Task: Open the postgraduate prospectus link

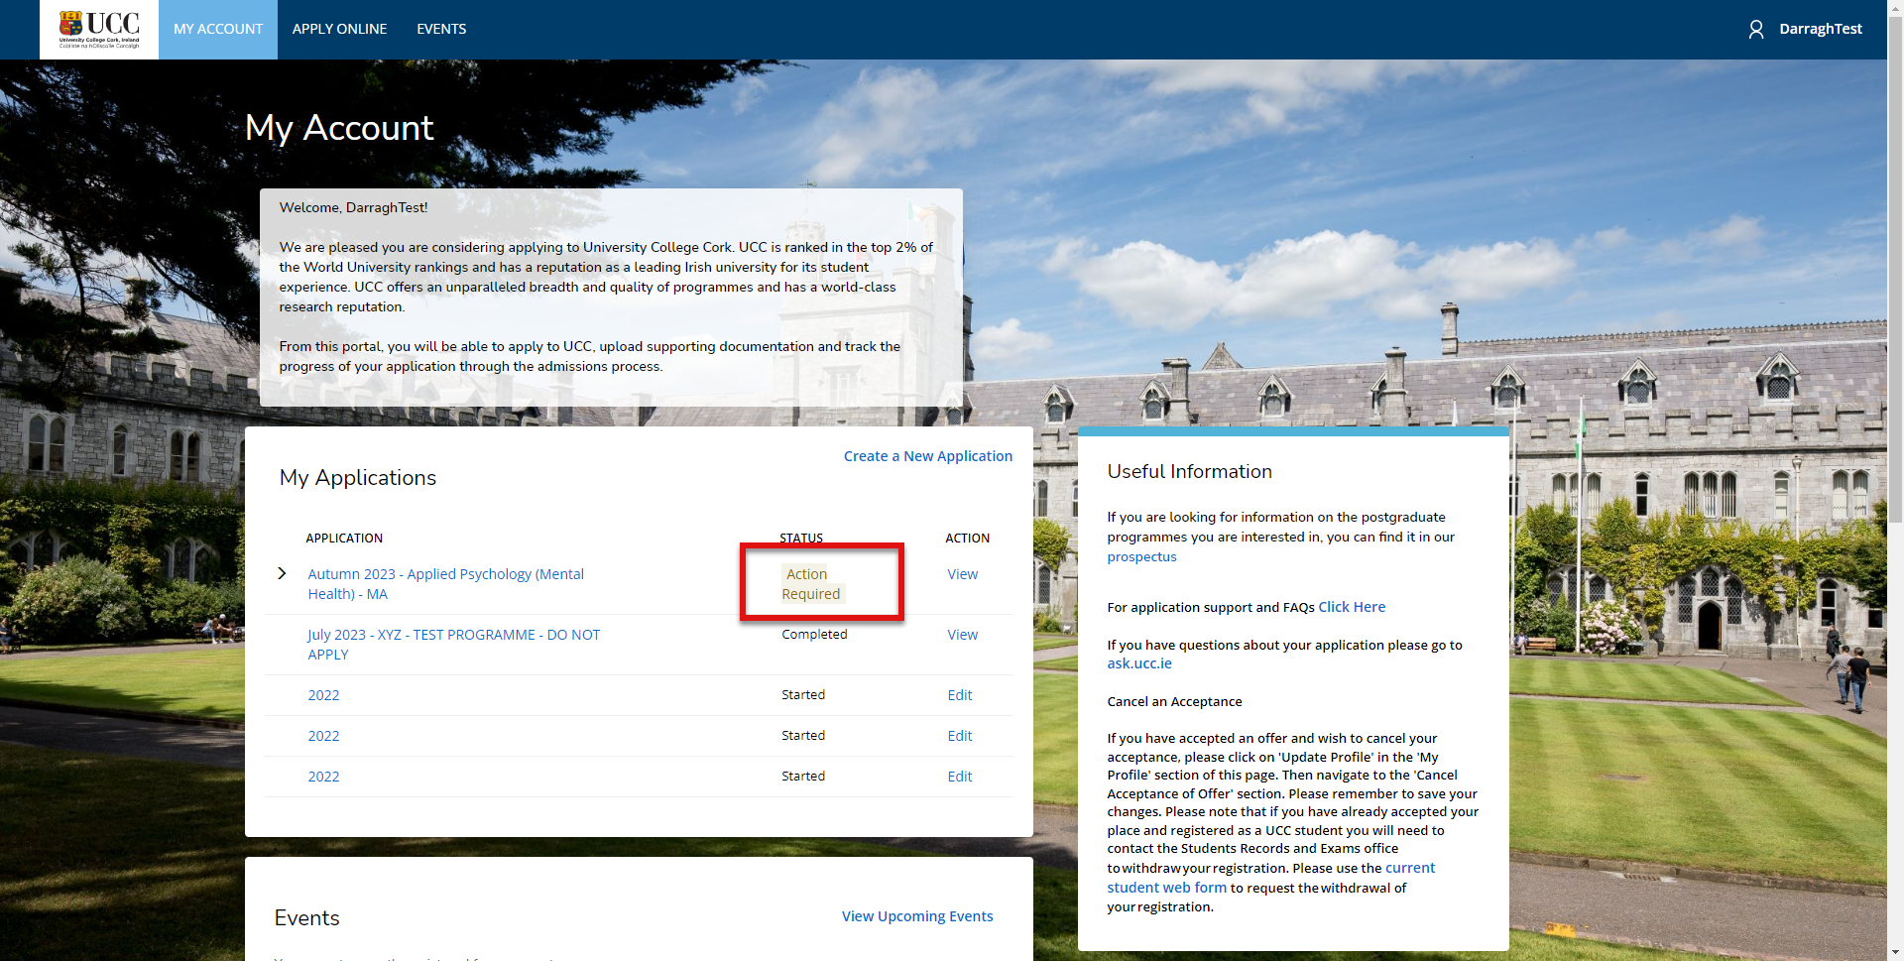Action: [1141, 557]
